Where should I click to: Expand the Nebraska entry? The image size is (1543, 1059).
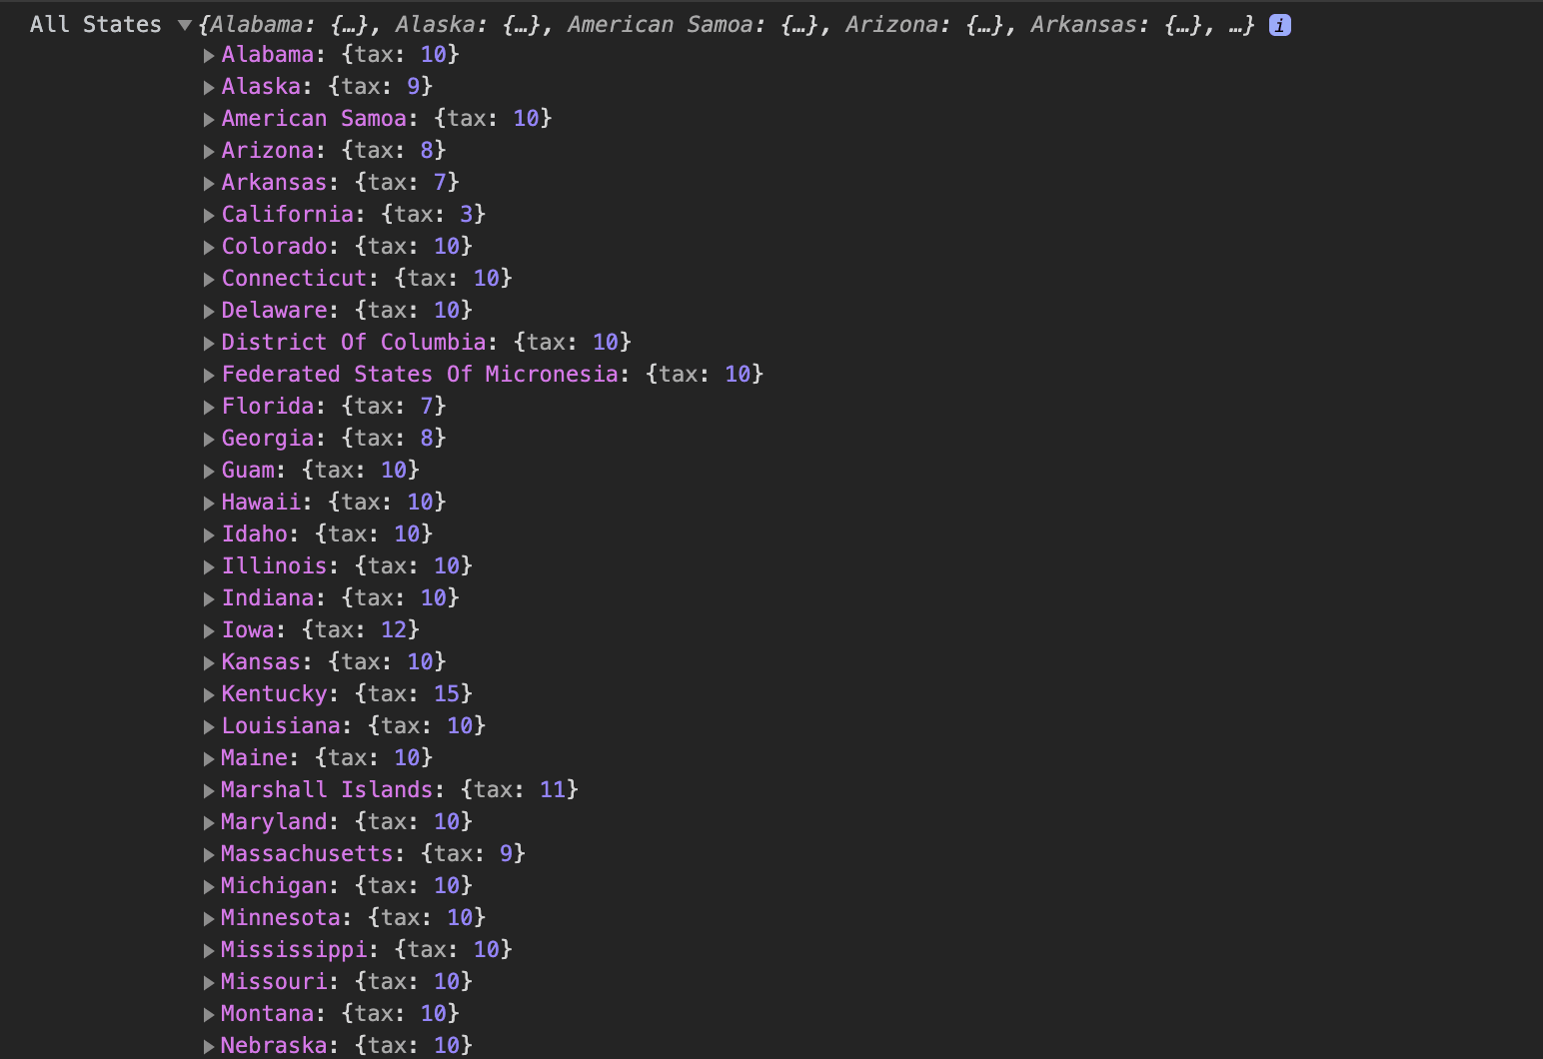click(x=209, y=1047)
